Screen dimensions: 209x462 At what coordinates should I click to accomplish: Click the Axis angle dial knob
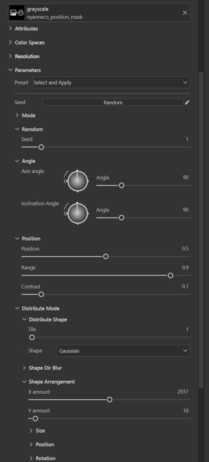[x=78, y=181]
